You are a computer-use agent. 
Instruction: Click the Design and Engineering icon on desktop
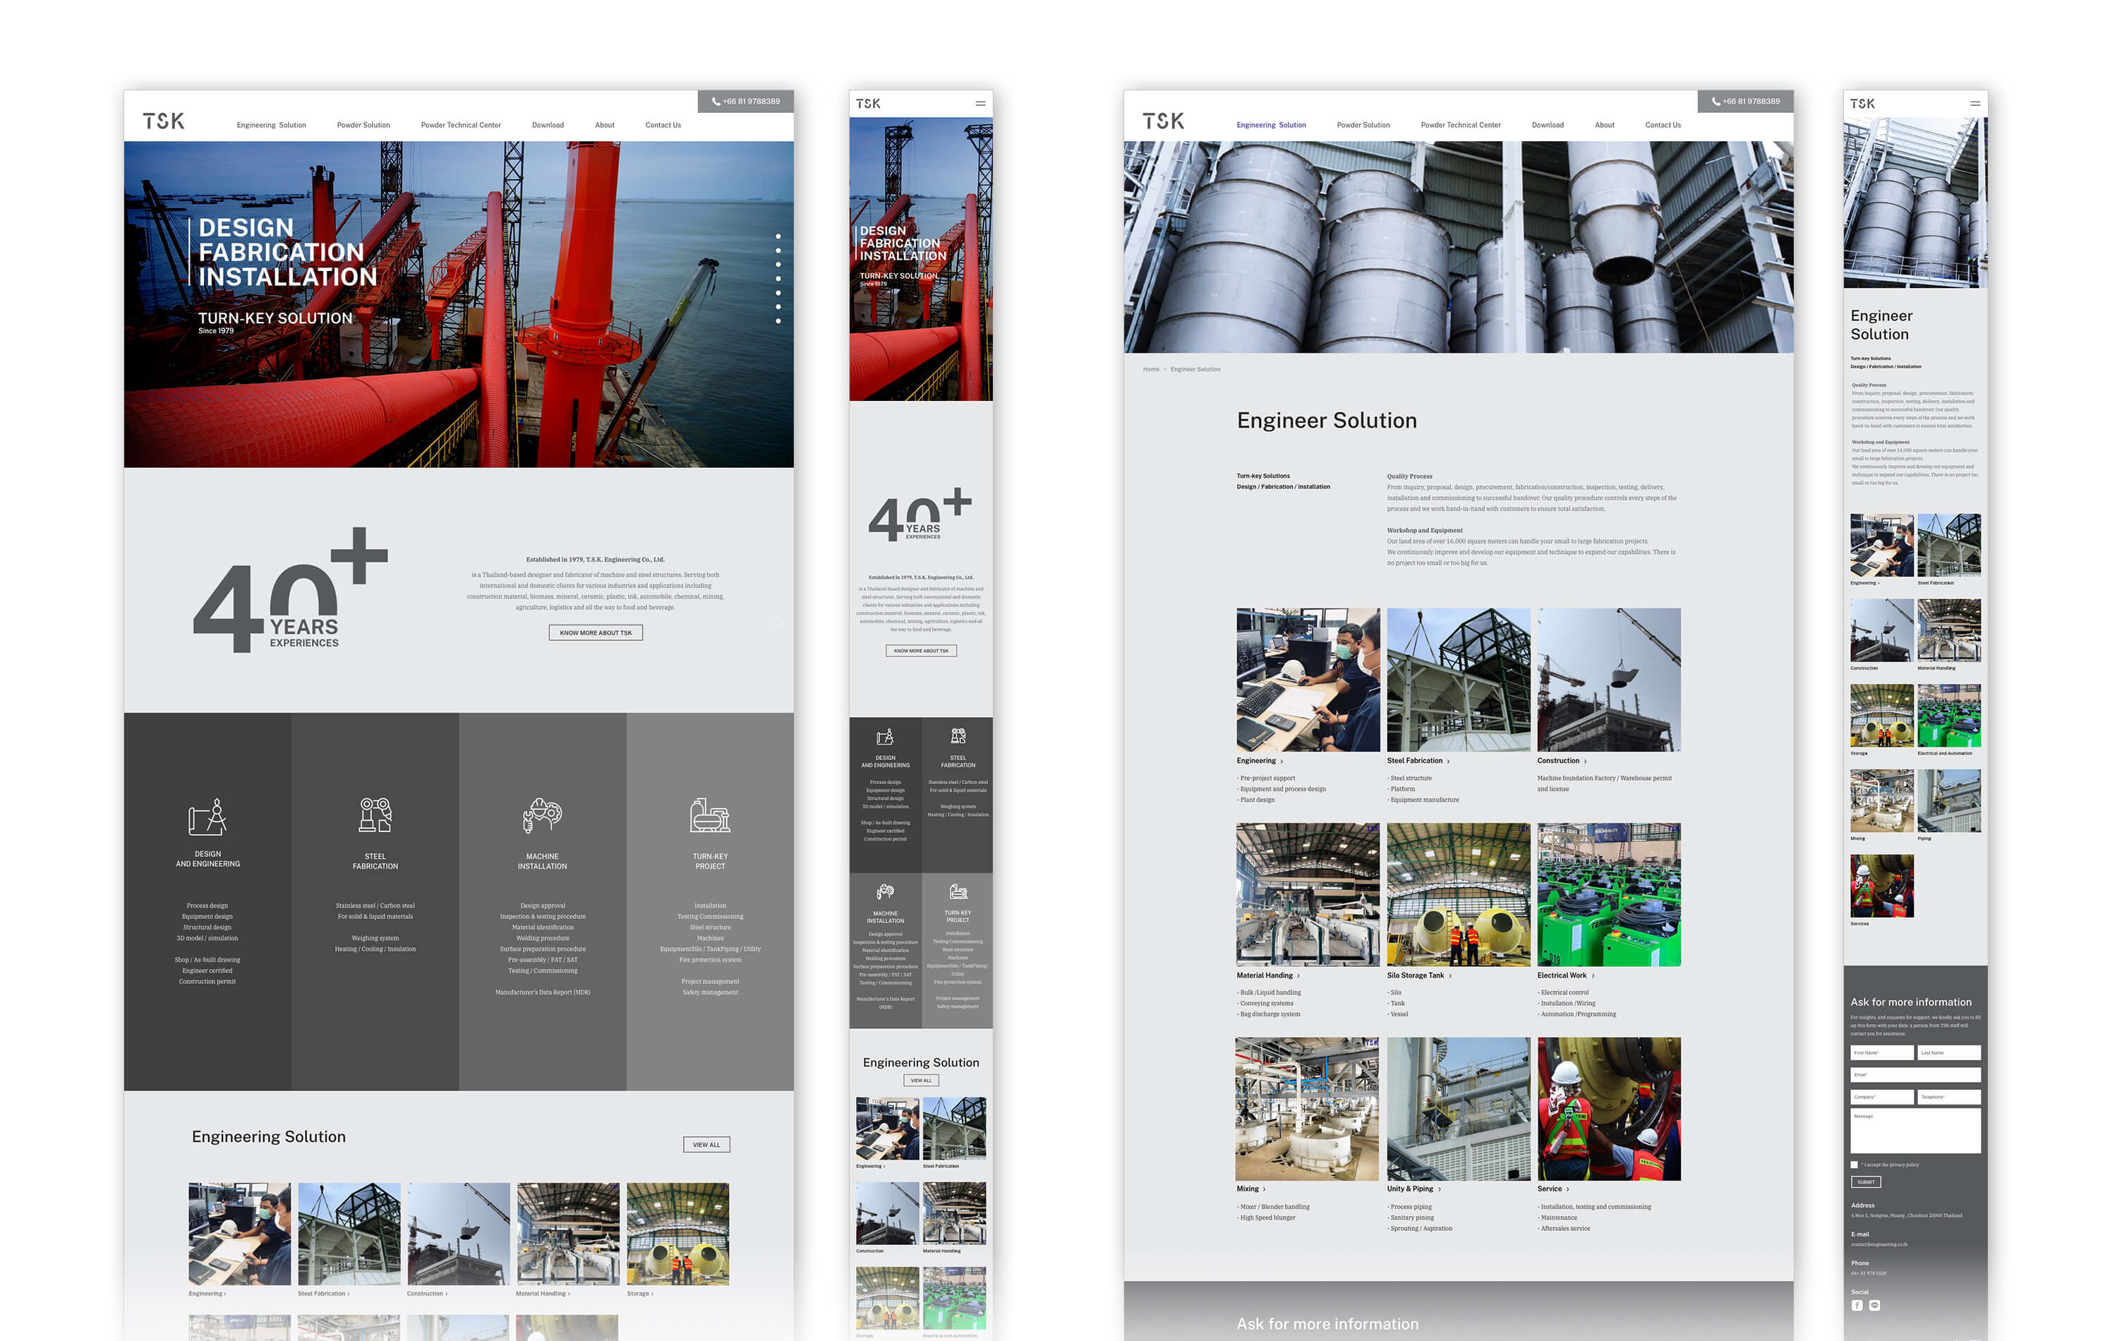[x=207, y=817]
